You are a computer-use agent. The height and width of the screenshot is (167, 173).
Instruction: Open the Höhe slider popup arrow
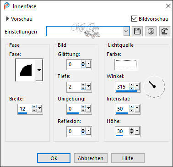(x=137, y=131)
